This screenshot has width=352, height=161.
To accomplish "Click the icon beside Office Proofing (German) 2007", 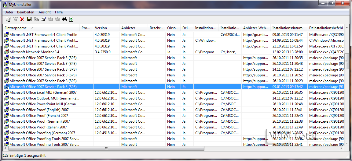I will tap(6, 133).
